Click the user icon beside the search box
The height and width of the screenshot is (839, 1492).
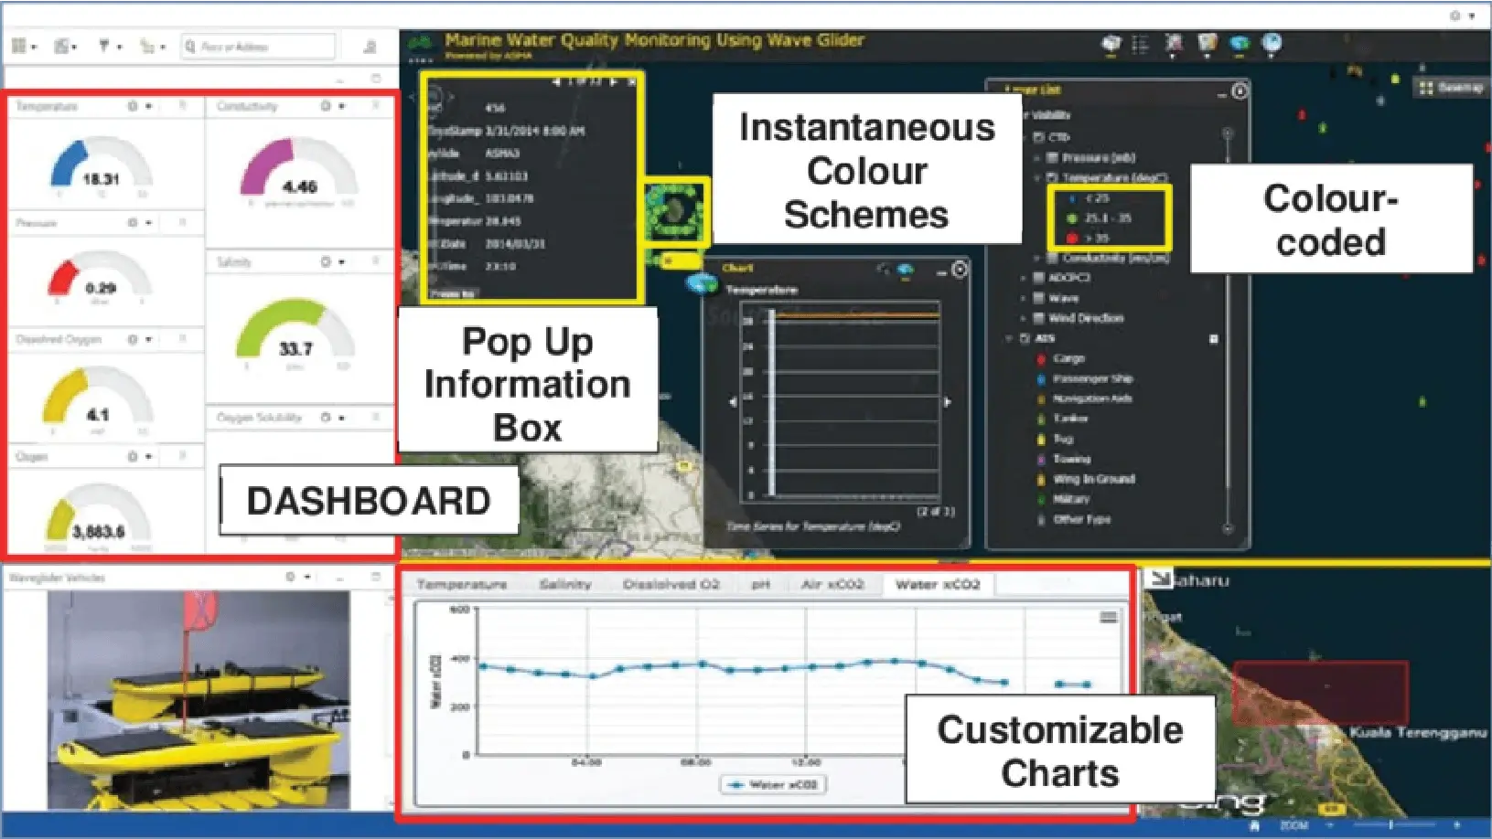(370, 47)
